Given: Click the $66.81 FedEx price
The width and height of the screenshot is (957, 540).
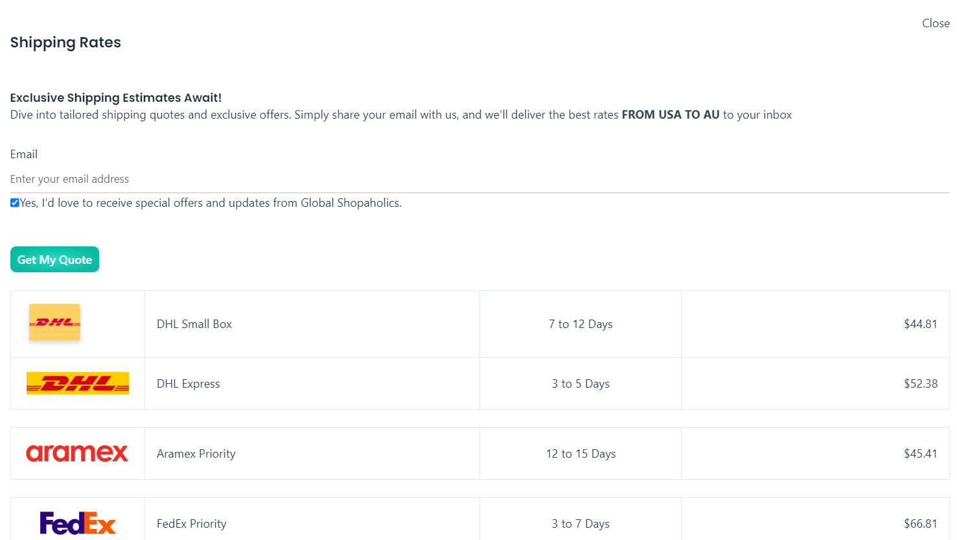Looking at the screenshot, I should [x=920, y=524].
